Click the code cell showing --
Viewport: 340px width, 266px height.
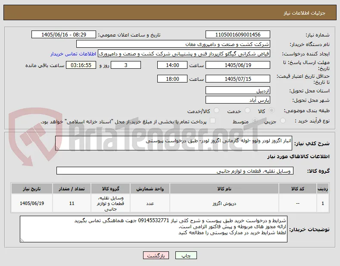297,204
